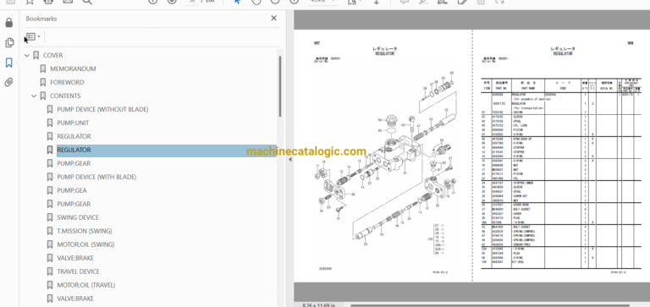Open PUMP;GEAR bookmark below highlighted REGULATOR

74,163
